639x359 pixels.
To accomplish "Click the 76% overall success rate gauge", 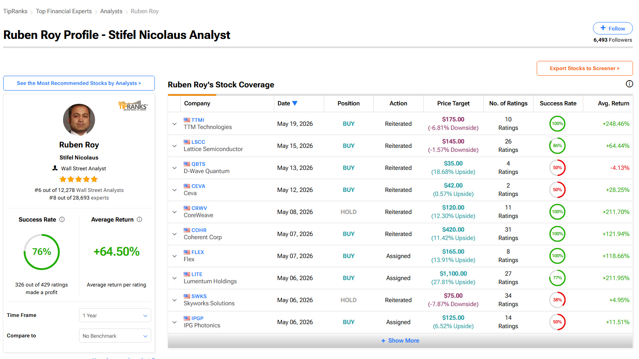I will [42, 252].
